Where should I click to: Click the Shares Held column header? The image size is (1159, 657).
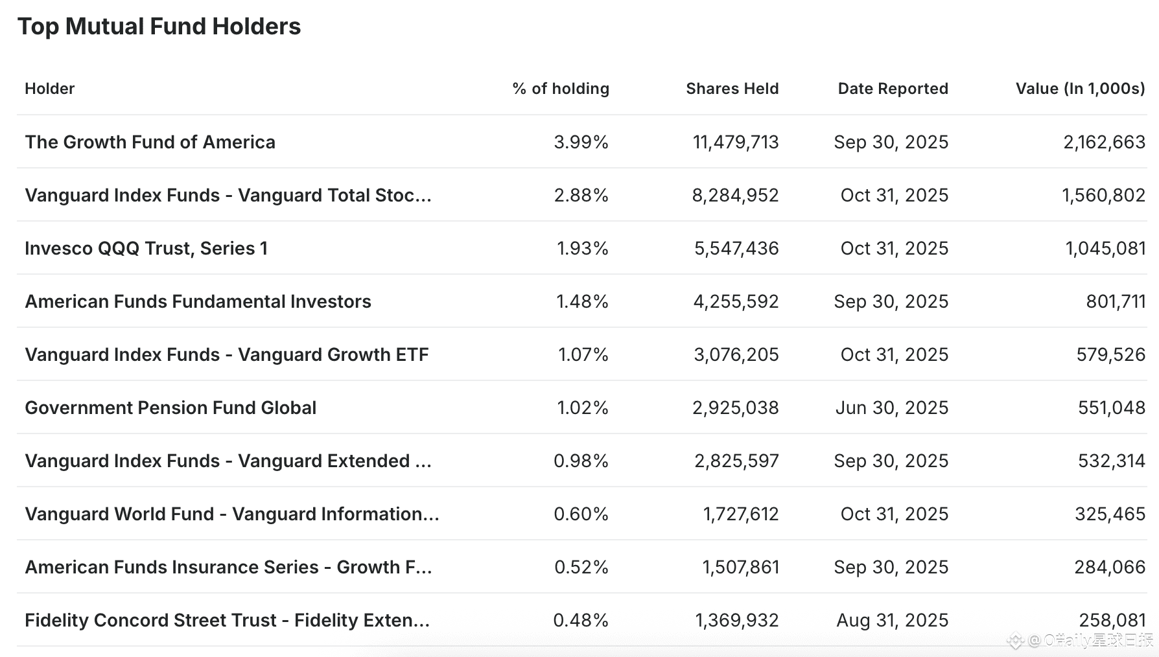point(732,89)
